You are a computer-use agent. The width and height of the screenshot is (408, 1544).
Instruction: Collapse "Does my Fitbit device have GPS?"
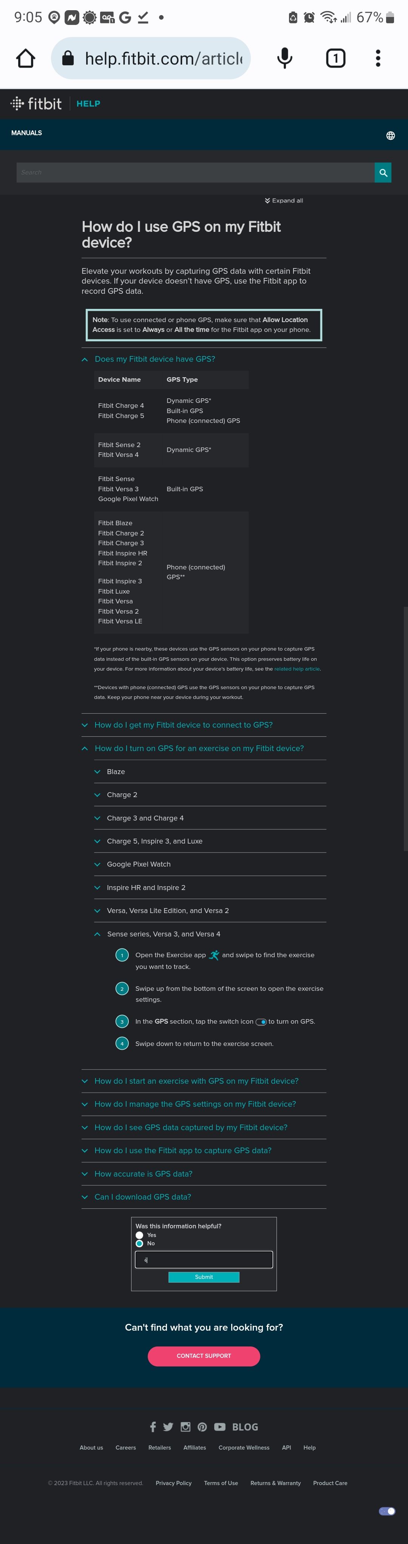(x=154, y=359)
